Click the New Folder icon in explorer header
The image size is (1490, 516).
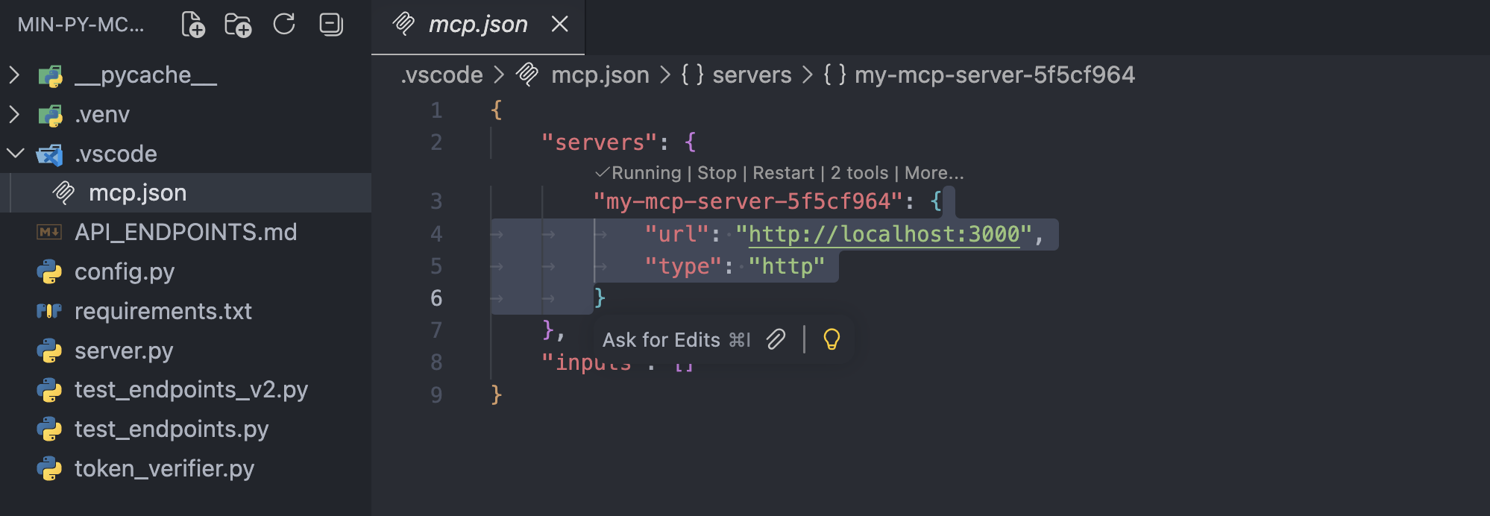pyautogui.click(x=238, y=25)
